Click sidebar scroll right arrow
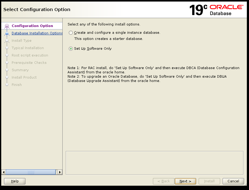The height and width of the screenshot is (190, 249). 60,172
